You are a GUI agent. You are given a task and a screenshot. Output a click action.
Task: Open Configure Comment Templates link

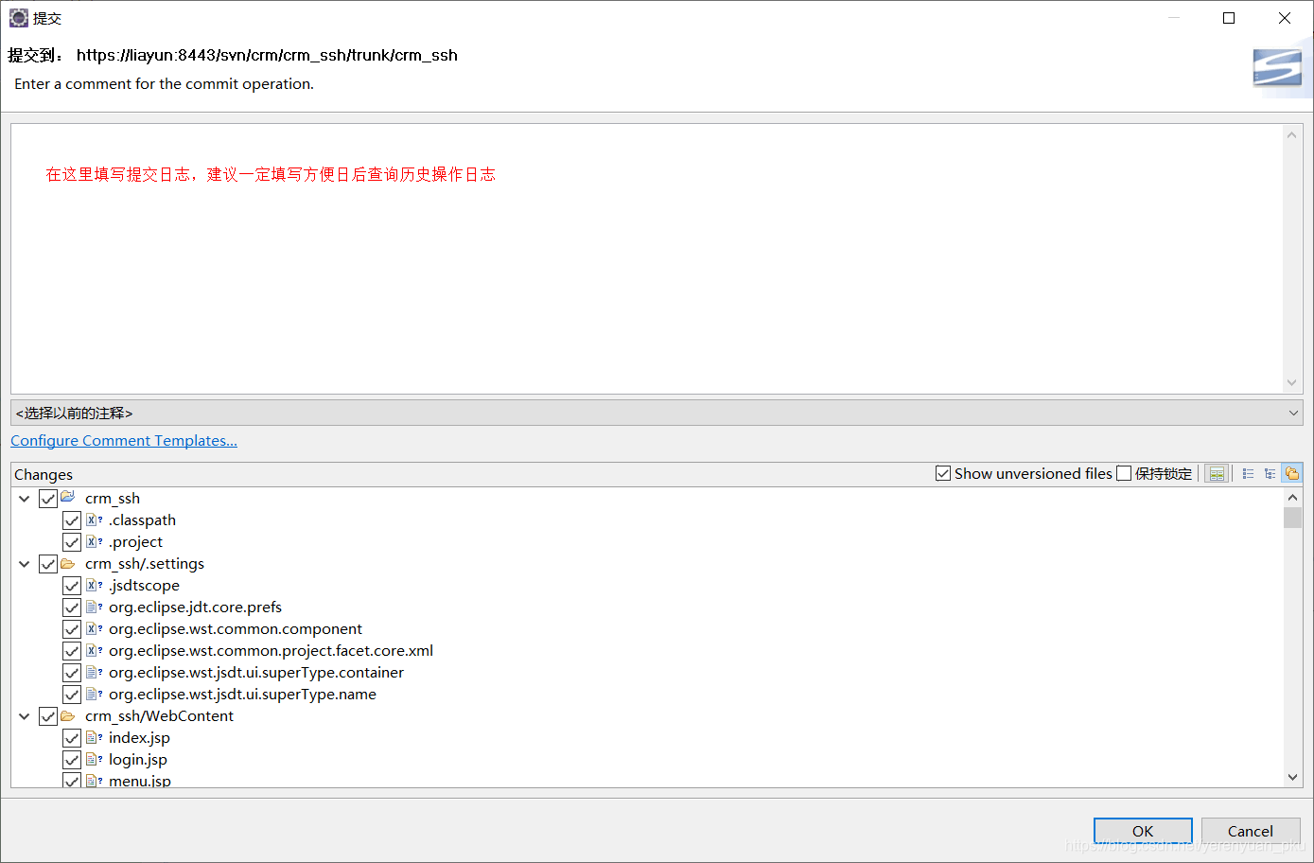click(x=124, y=440)
